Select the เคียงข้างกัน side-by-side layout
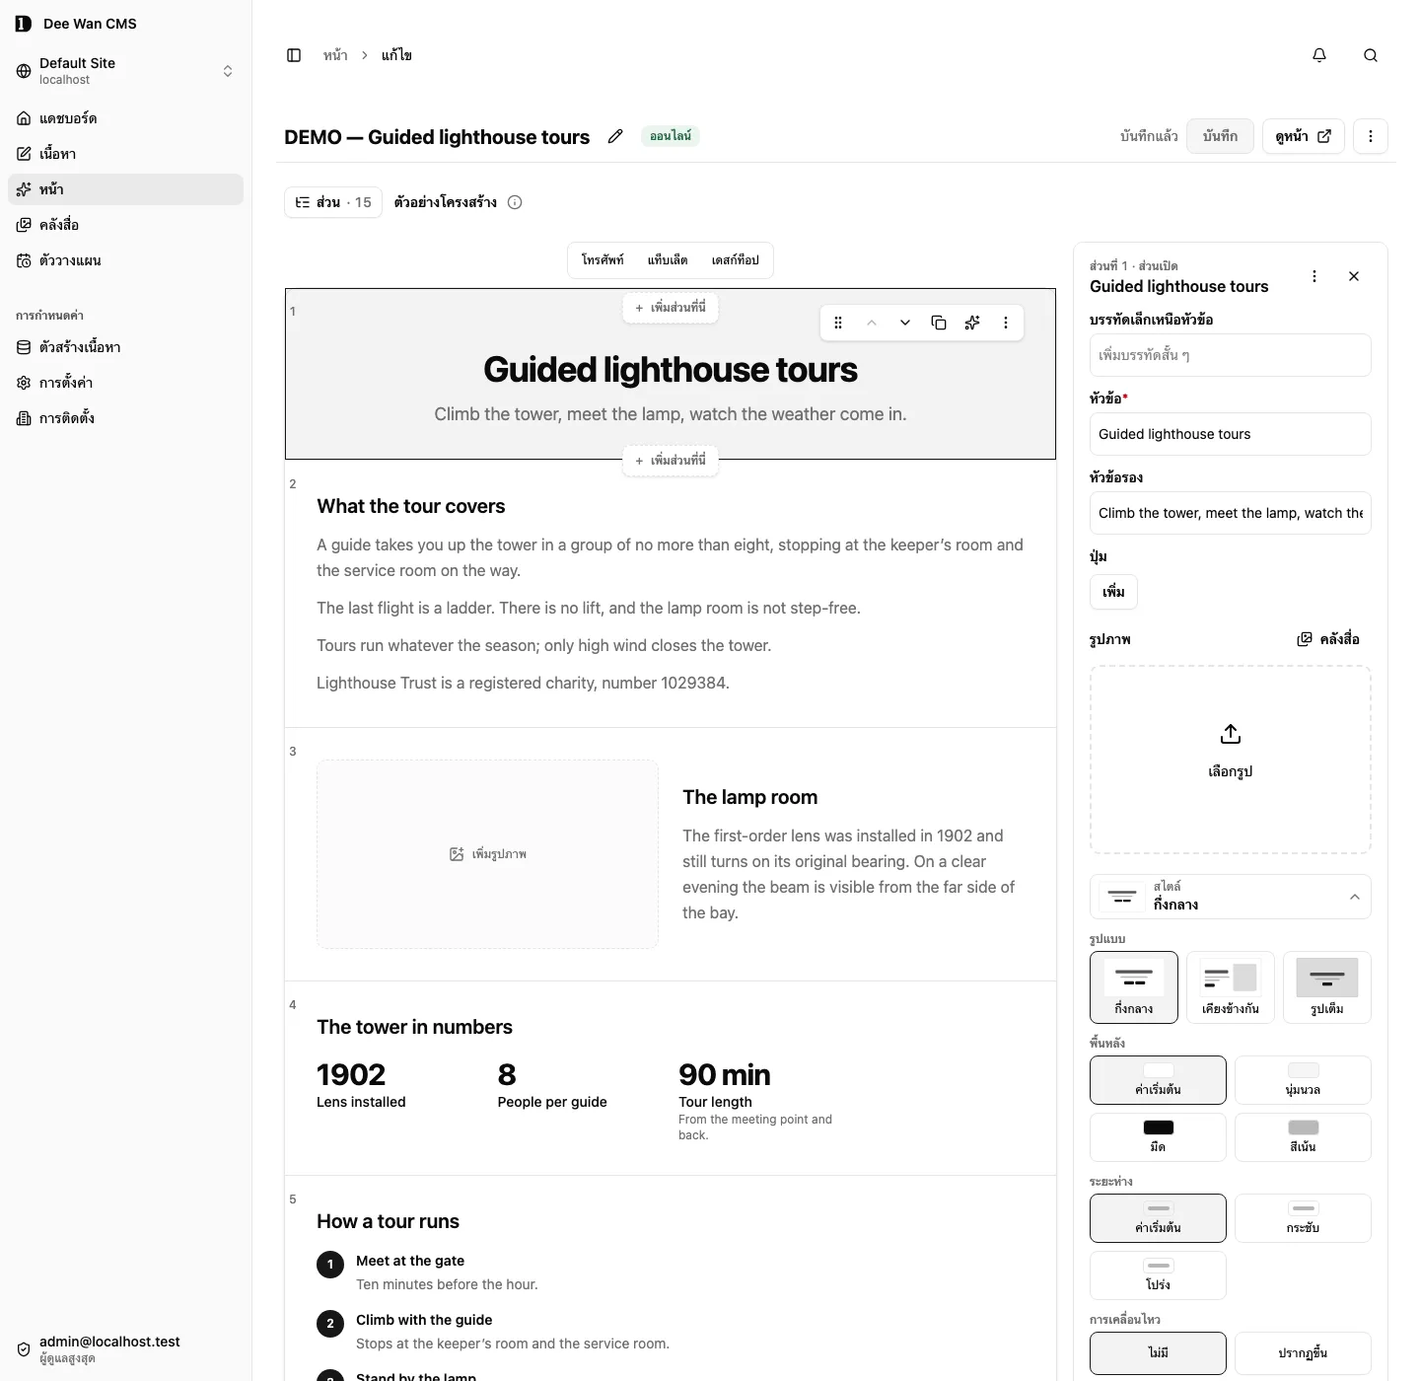Image resolution: width=1420 pixels, height=1381 pixels. click(x=1231, y=986)
